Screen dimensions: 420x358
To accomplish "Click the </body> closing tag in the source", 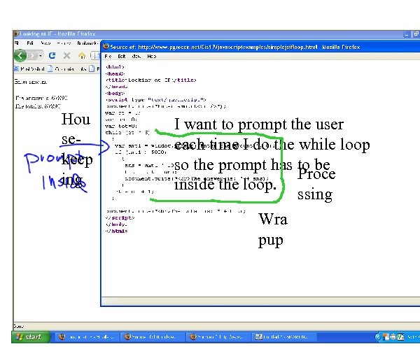I will pyautogui.click(x=116, y=224).
